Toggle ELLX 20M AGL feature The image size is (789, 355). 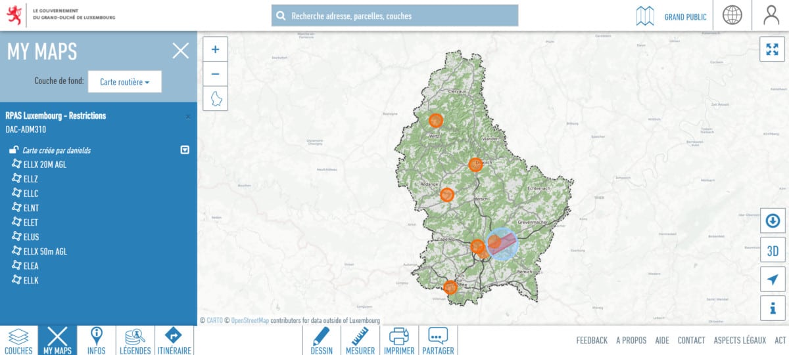tap(39, 165)
